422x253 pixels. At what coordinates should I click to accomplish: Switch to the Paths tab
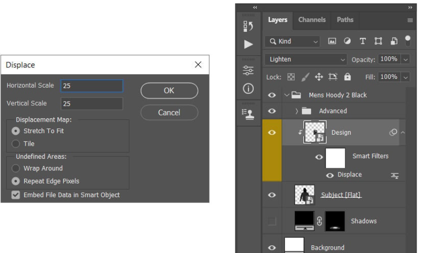(x=345, y=20)
